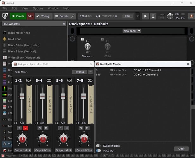Open the Output 1-2 dropdown under channel 7-8
Screen dimensions: 195x158
(x=85, y=150)
